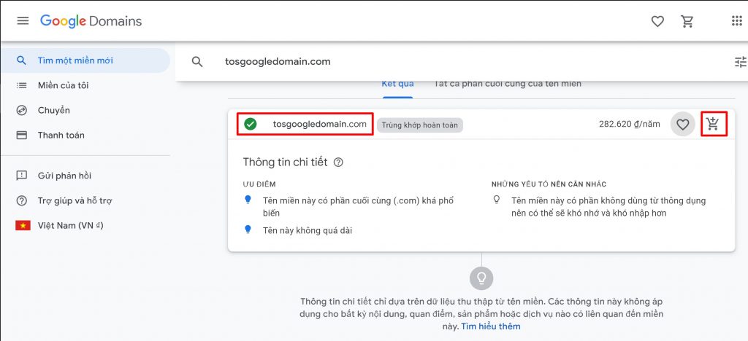Open favorites heart icon in header
Image resolution: width=748 pixels, height=341 pixels.
tap(657, 21)
